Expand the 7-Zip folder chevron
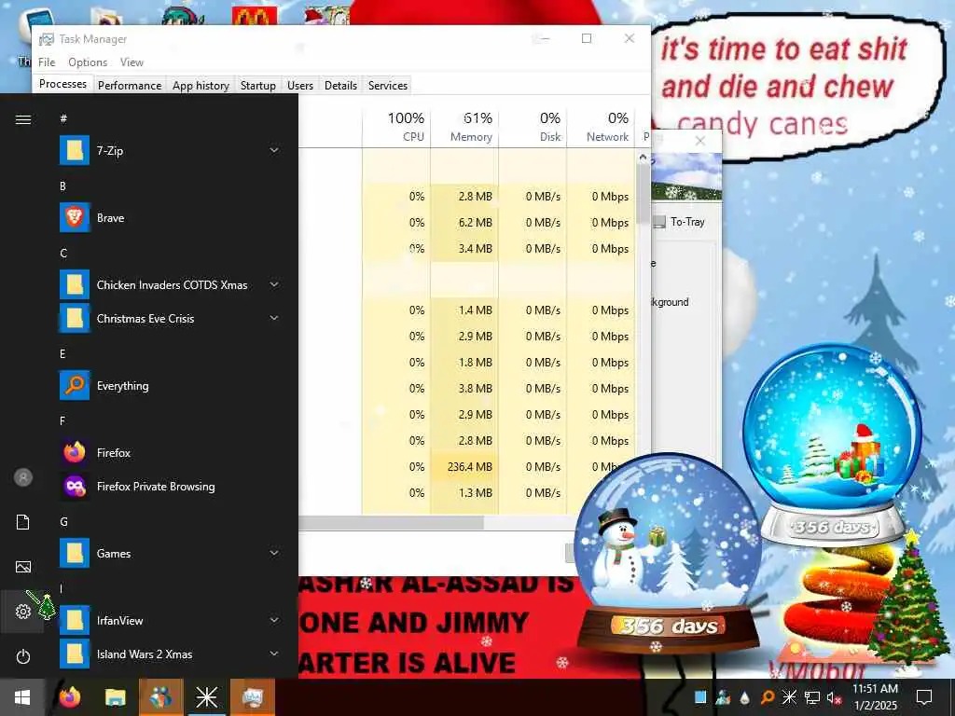The width and height of the screenshot is (955, 716). click(x=274, y=150)
